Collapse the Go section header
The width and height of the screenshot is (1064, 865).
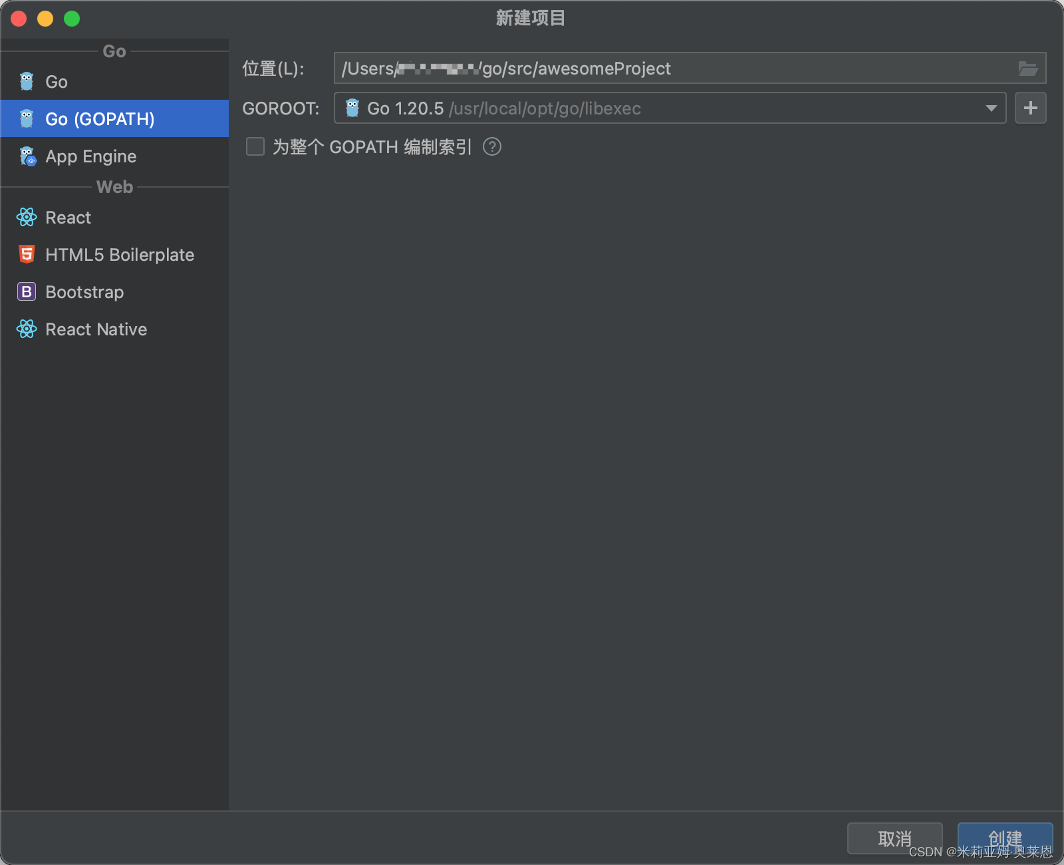coord(114,51)
